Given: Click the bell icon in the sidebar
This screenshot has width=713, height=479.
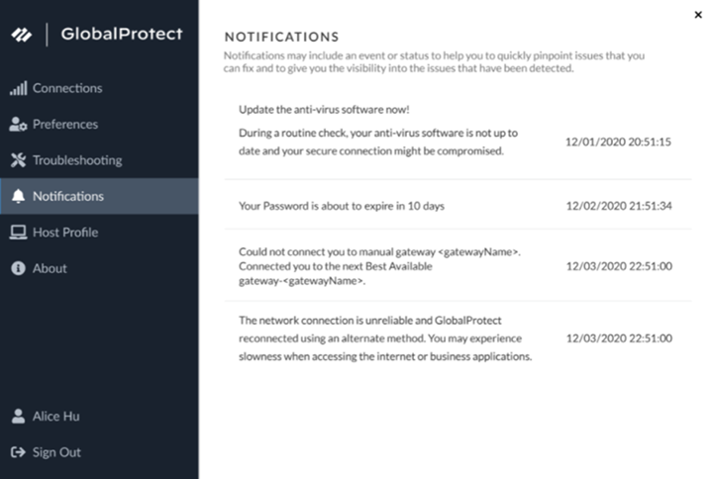Looking at the screenshot, I should point(18,196).
